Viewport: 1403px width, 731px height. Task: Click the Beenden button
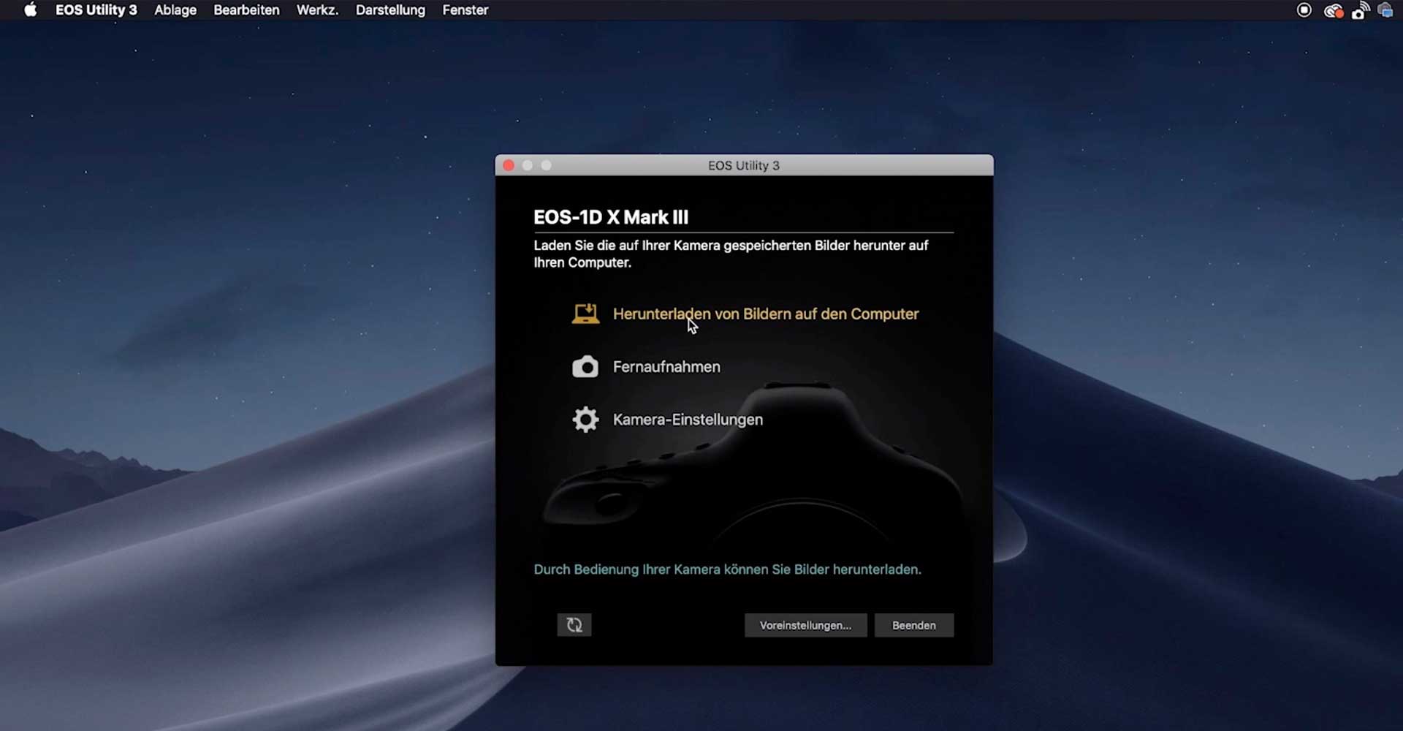913,625
